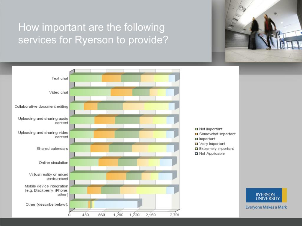Screen dimensions: 302x226
Task: Click the slide title about Ryerson services
Action: tap(93, 34)
